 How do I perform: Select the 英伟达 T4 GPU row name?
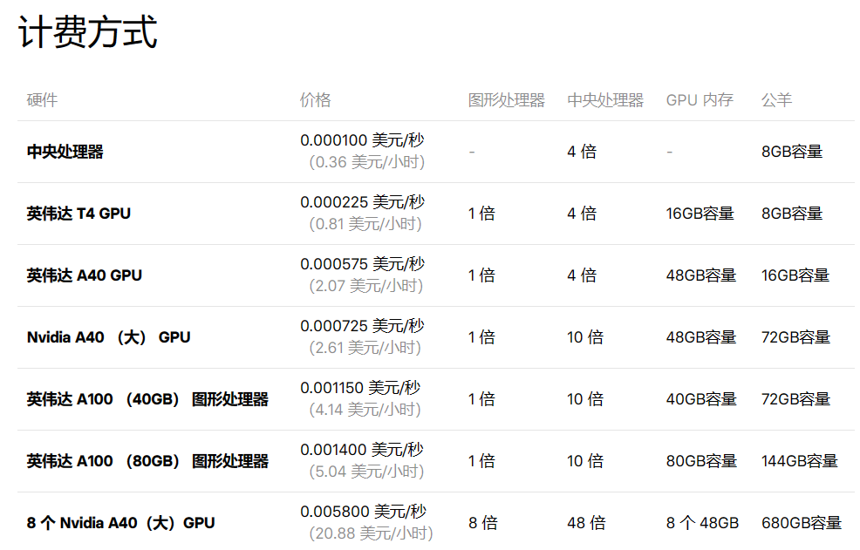coord(79,214)
